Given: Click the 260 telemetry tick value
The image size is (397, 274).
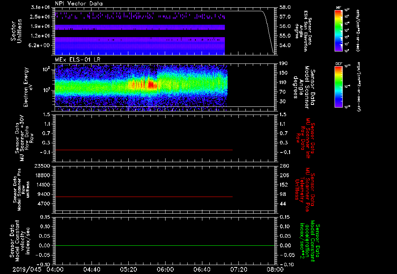Looking at the screenshot, I should click(284, 166).
